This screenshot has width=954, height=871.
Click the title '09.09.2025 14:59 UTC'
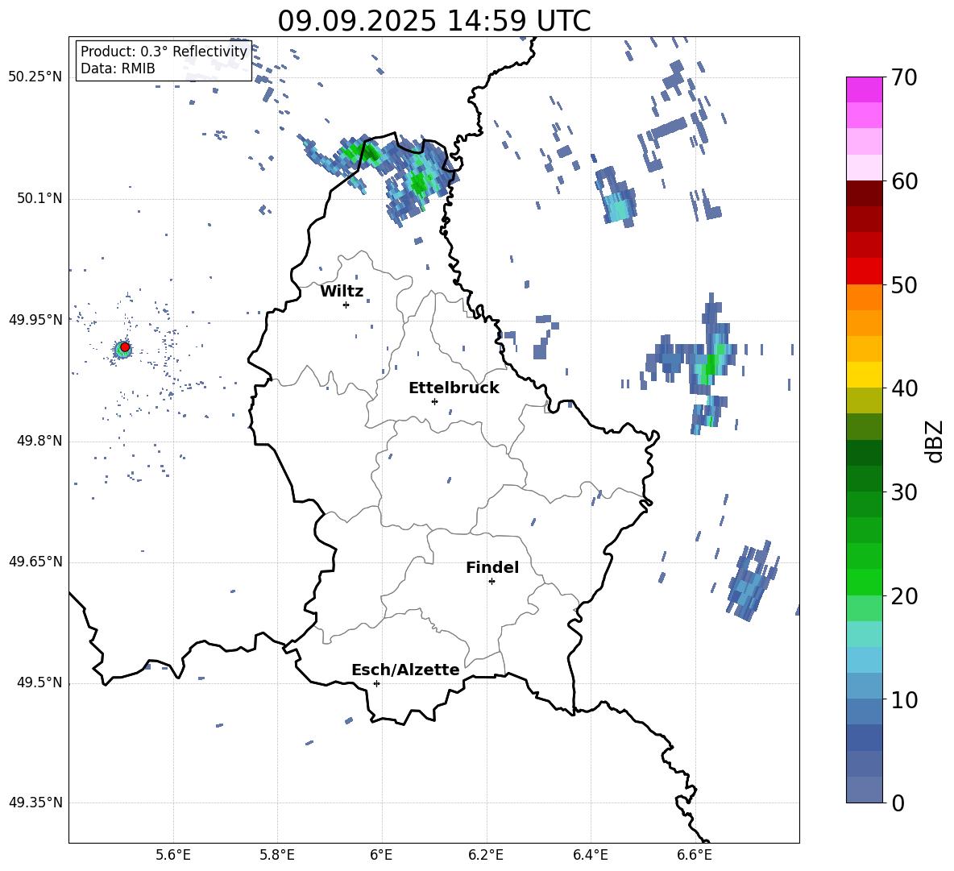(x=434, y=21)
